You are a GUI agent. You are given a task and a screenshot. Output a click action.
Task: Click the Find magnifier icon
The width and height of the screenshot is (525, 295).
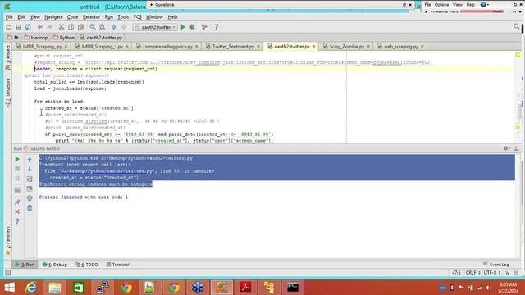click(x=93, y=27)
